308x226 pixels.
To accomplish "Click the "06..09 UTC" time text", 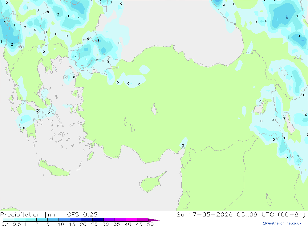I will click(x=255, y=214).
